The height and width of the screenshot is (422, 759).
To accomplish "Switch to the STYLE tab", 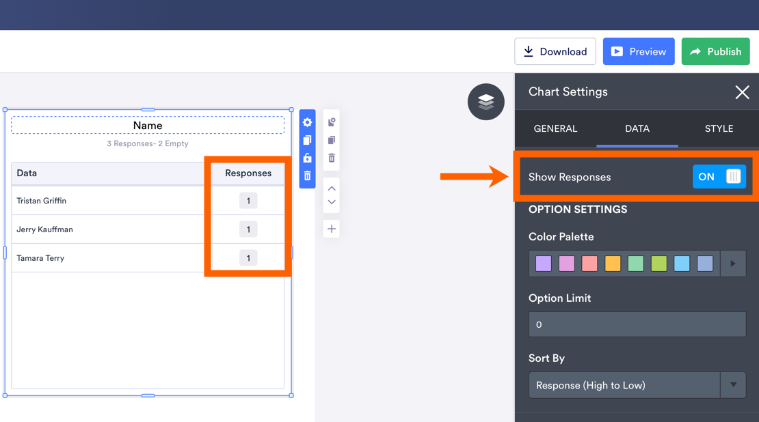I will pyautogui.click(x=719, y=128).
